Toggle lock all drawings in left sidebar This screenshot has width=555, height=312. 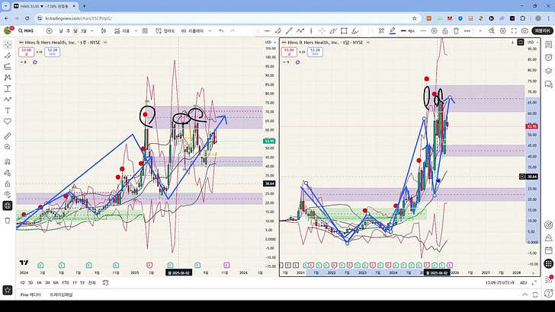click(x=8, y=183)
